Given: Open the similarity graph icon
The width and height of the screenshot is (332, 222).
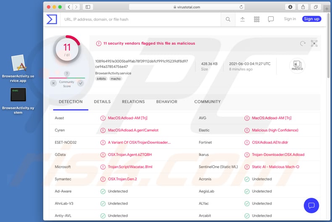Looking at the screenshot, I should 314,43.
